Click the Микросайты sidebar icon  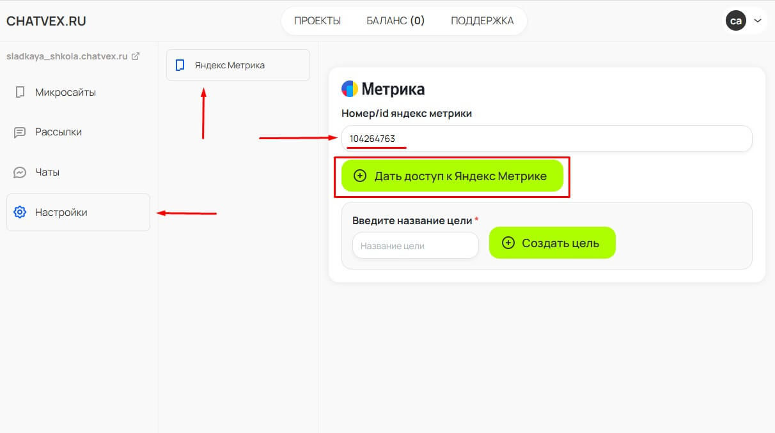click(20, 93)
